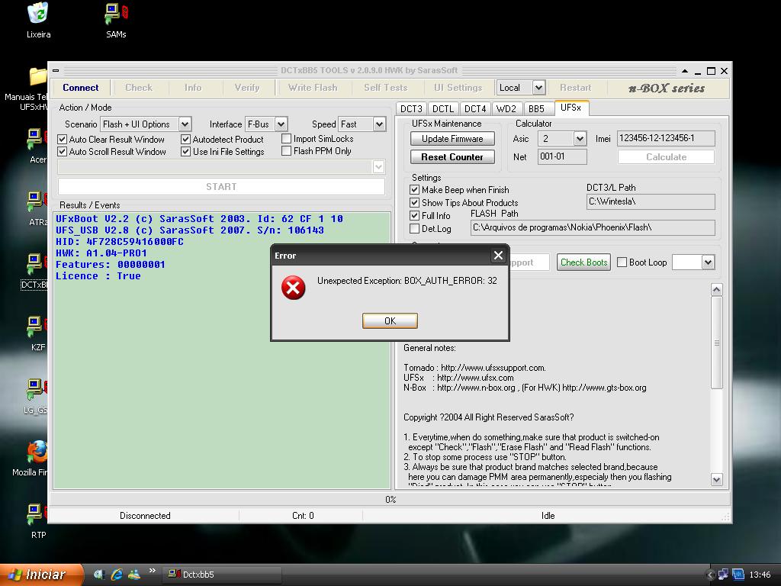The height and width of the screenshot is (586, 781).
Task: Select the DCTxB desktop shortcut
Action: tap(36, 265)
